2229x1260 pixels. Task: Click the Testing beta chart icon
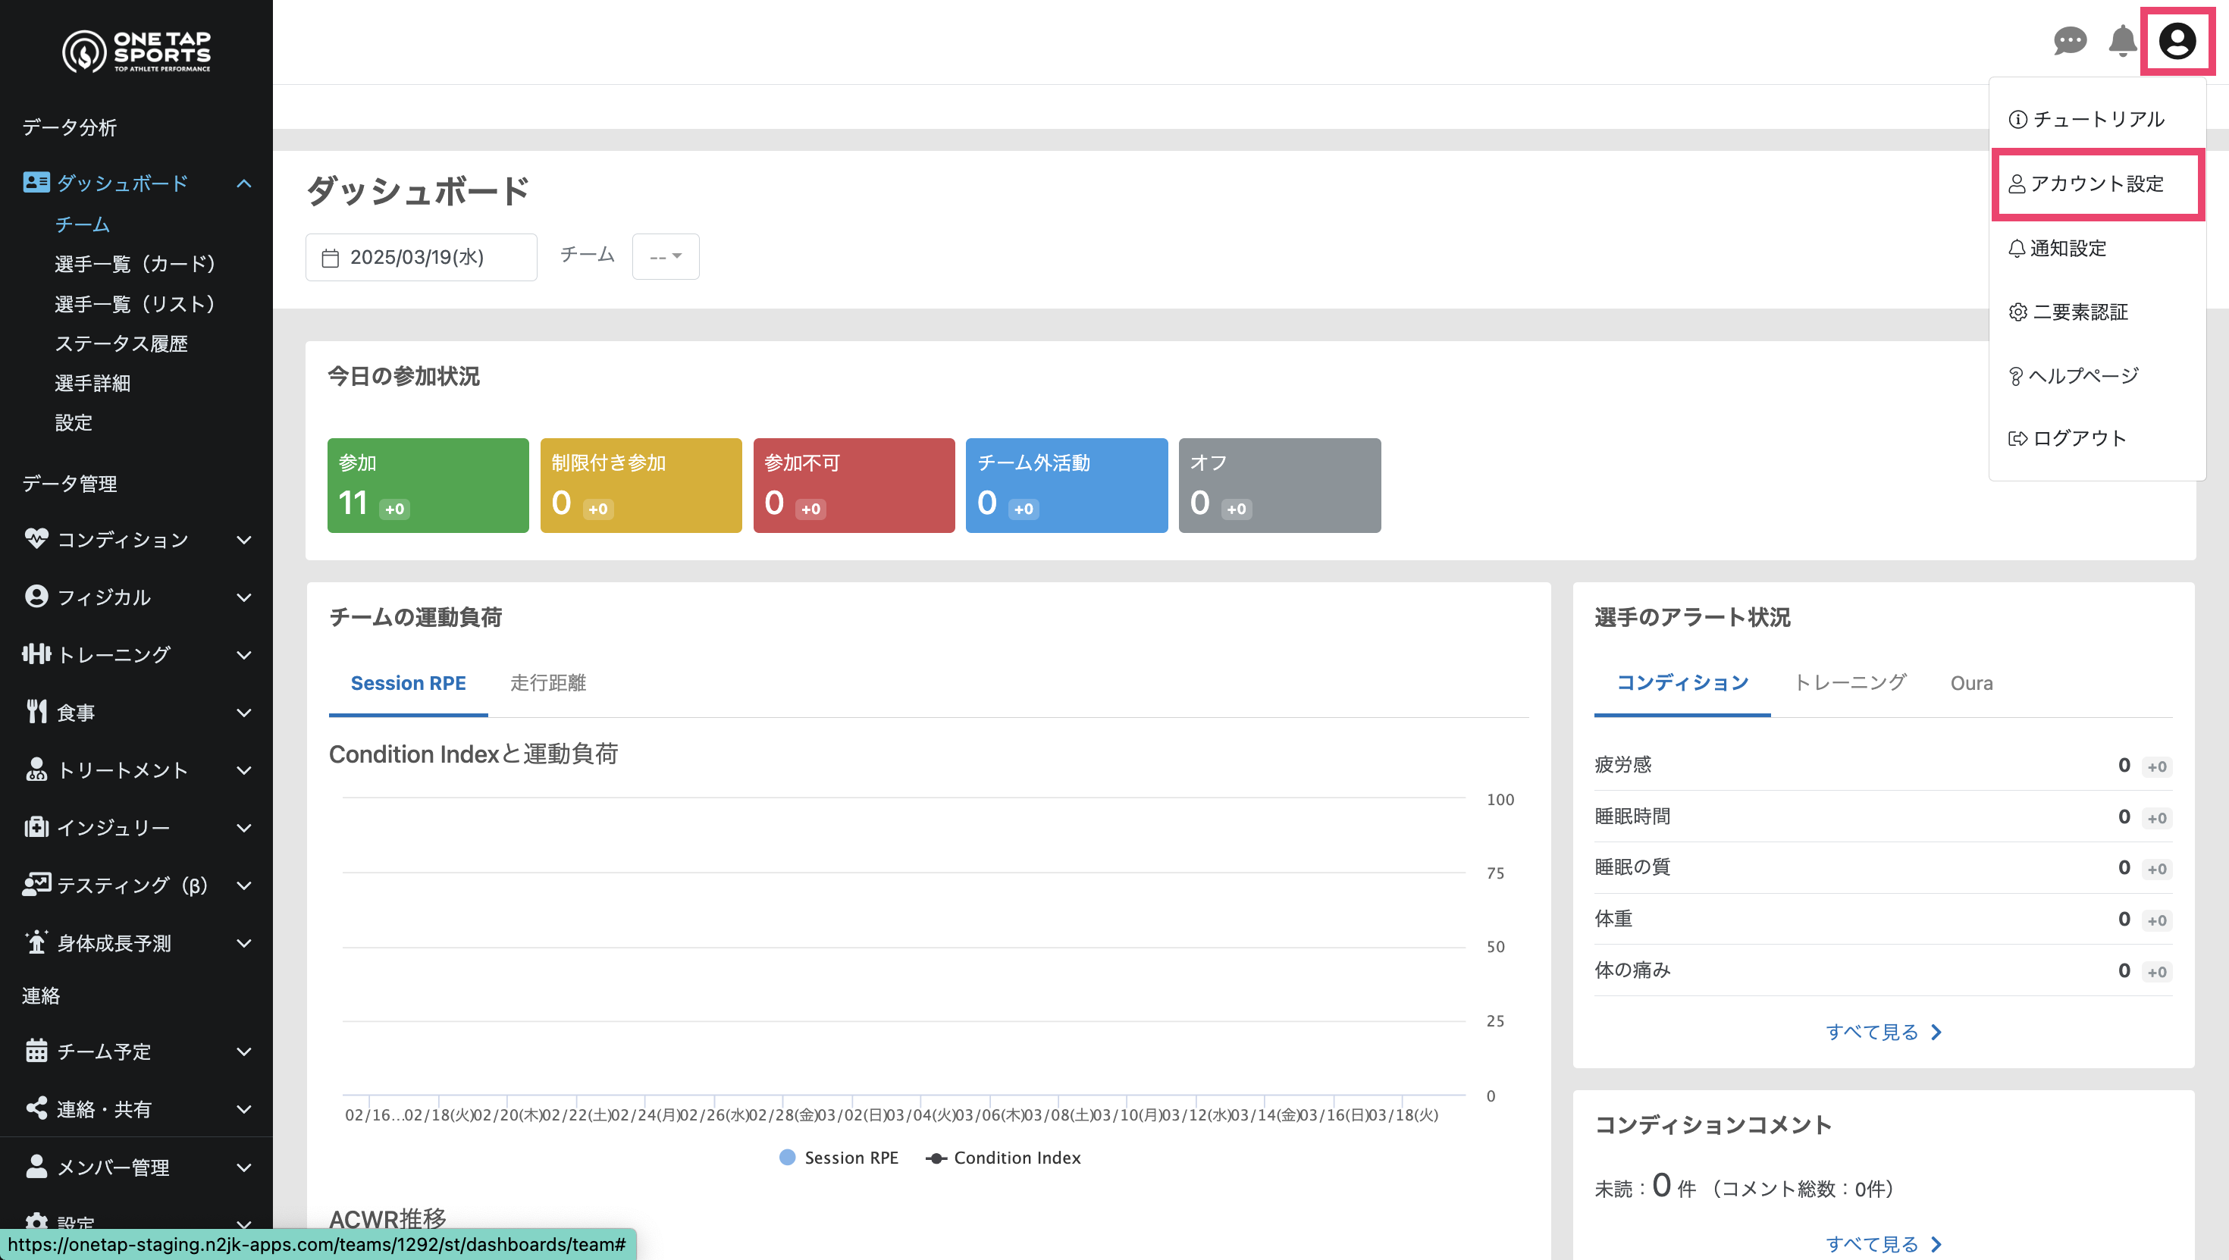pyautogui.click(x=36, y=885)
